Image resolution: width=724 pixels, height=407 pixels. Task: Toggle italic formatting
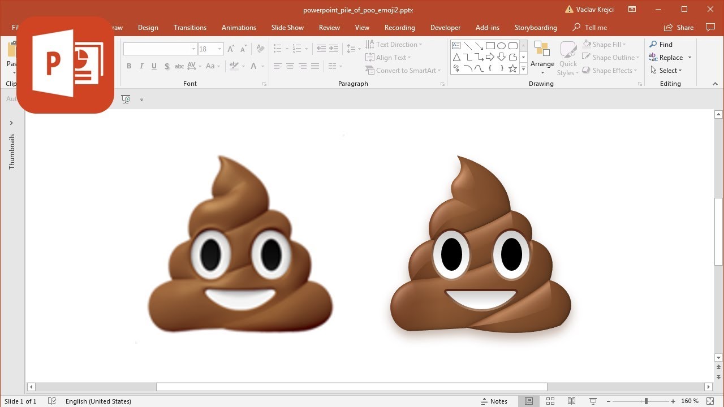pos(141,66)
